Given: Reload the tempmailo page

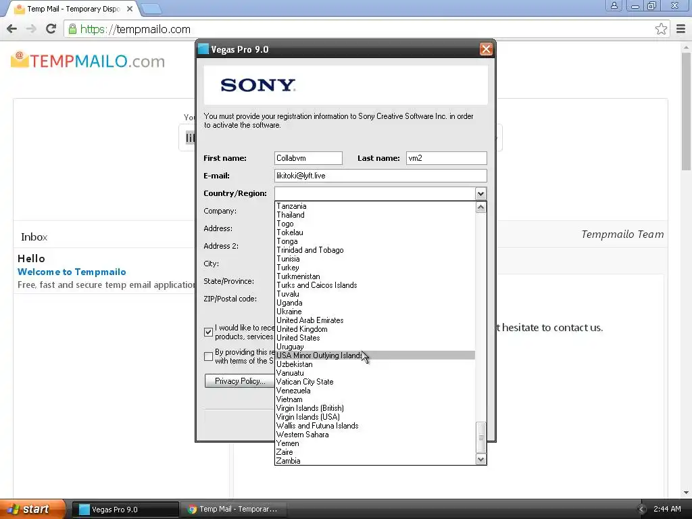Looking at the screenshot, I should (51, 29).
